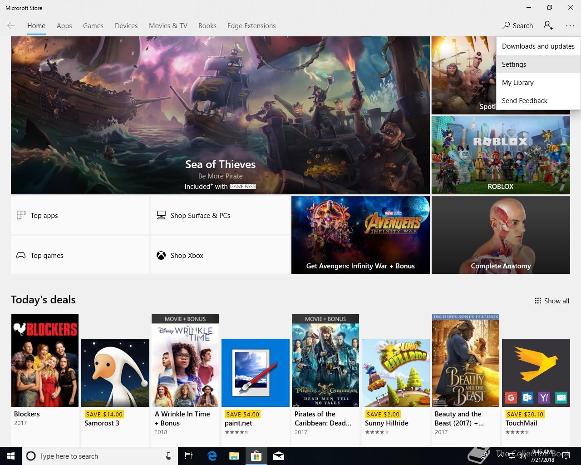Switch to the Movies & TV tab
Screen dimensions: 581x465
pos(168,26)
